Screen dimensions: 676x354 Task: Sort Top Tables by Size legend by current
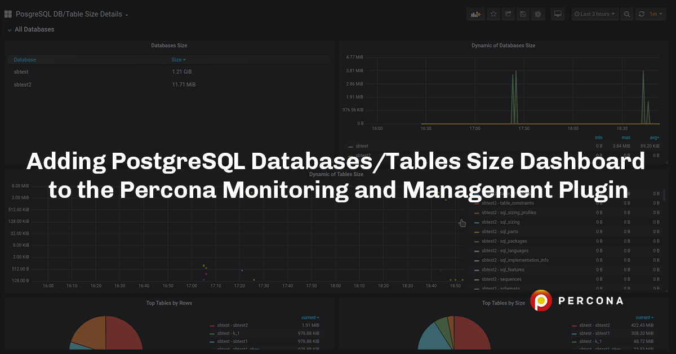[645, 318]
